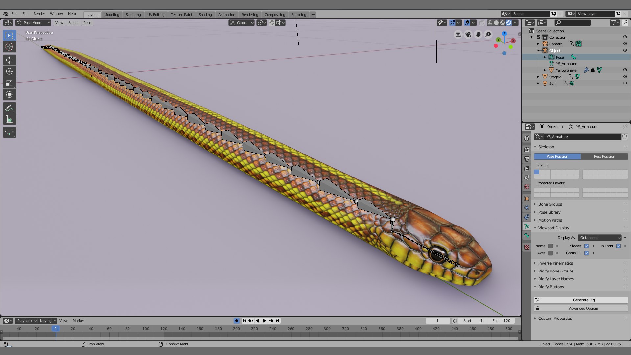
Task: Select the Scale tool
Action: [x=9, y=83]
